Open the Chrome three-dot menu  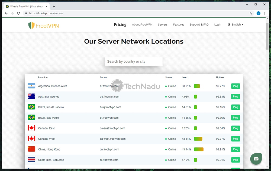(264, 13)
